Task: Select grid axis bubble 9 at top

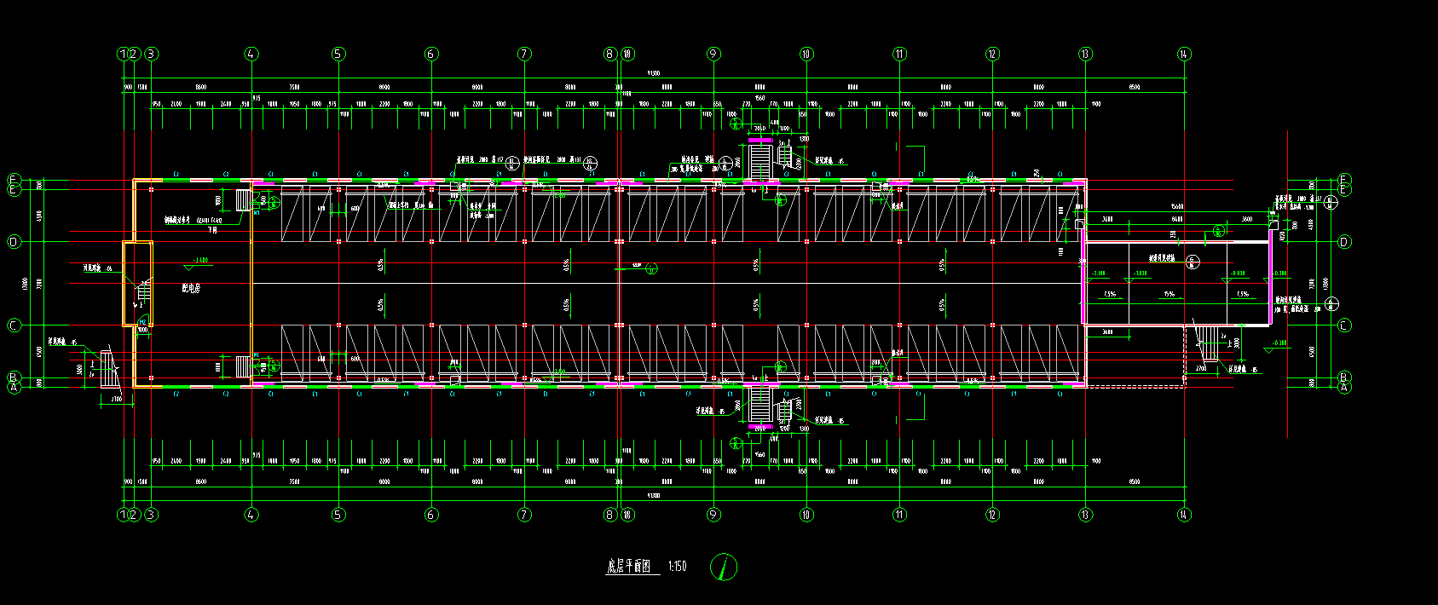Action: pyautogui.click(x=713, y=54)
